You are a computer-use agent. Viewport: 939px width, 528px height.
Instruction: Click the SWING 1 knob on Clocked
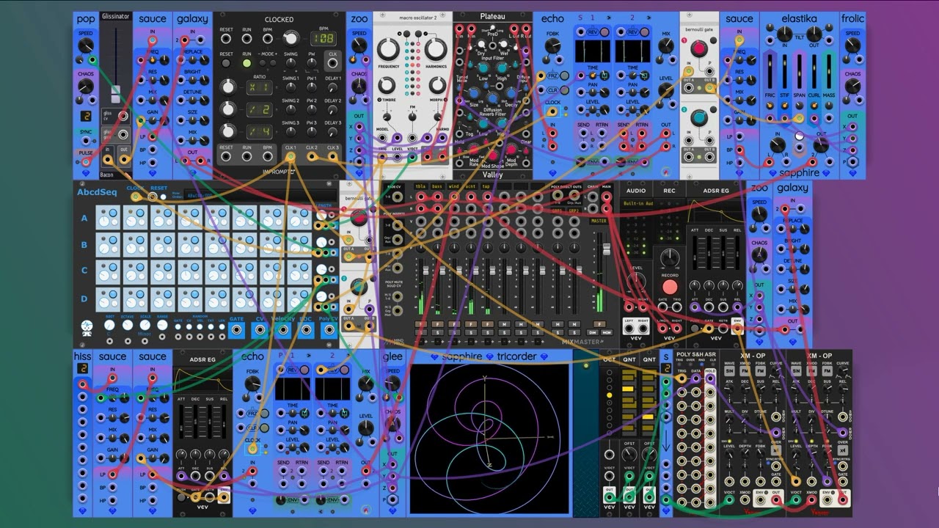coord(291,87)
